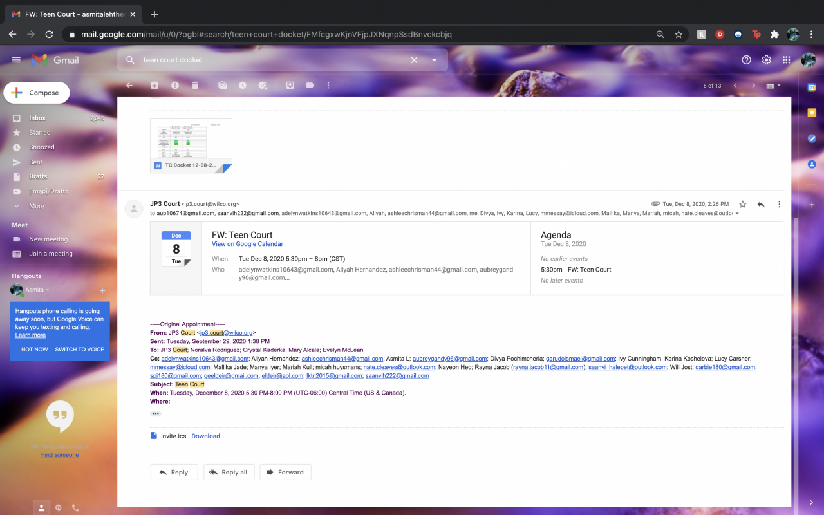Go to the older conversation
The width and height of the screenshot is (824, 515).
753,85
